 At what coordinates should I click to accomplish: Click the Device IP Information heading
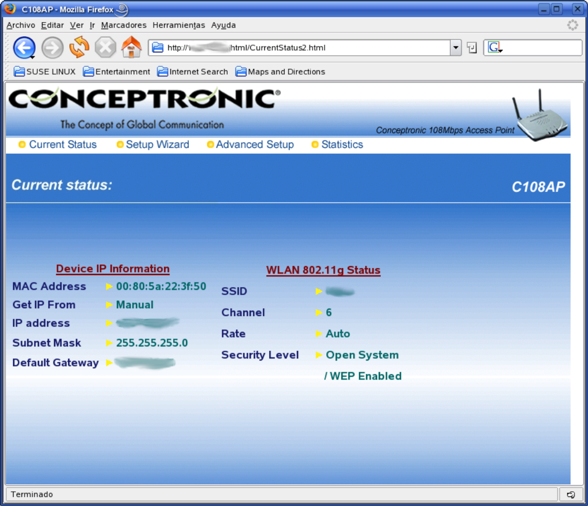(x=113, y=269)
